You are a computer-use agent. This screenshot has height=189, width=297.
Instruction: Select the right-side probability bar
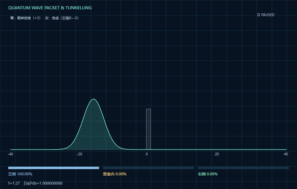click(243, 168)
